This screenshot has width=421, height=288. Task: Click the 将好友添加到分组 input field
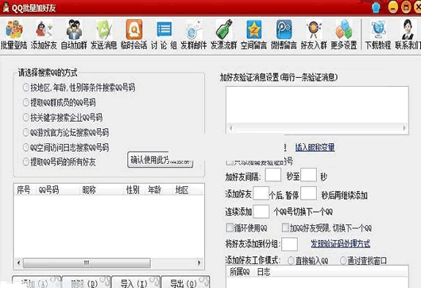coord(289,244)
